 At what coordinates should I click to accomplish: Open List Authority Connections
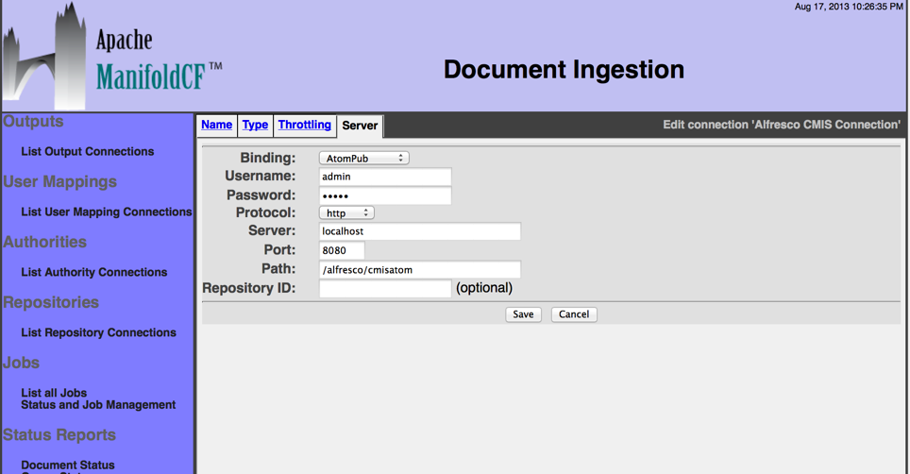click(94, 272)
